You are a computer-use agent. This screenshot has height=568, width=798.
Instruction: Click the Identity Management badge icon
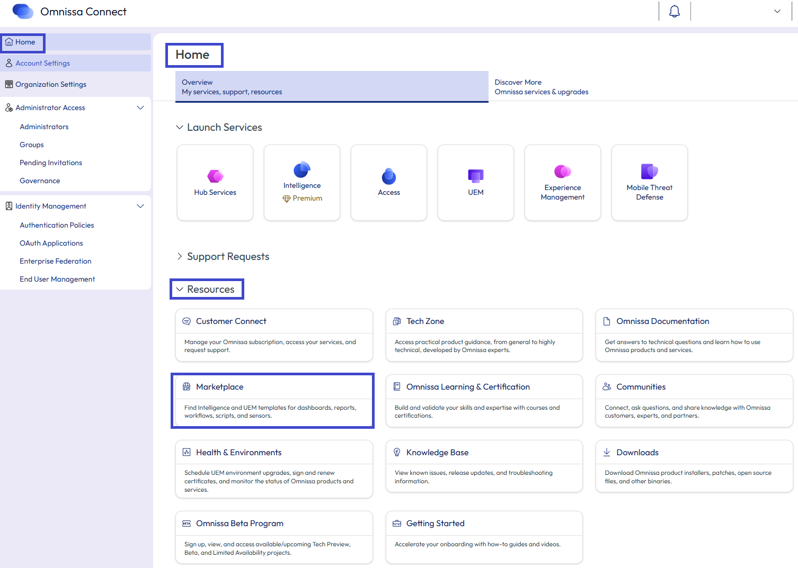pyautogui.click(x=9, y=206)
